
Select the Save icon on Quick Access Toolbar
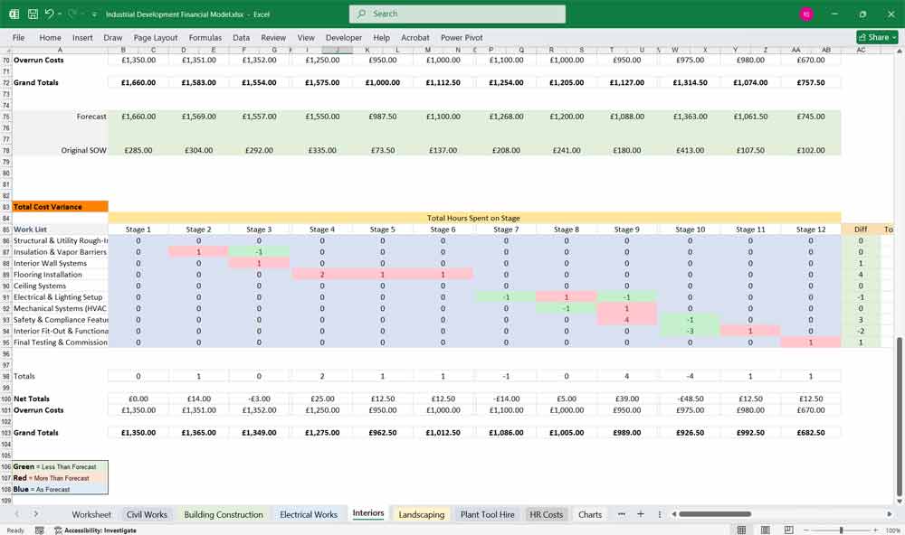click(33, 13)
